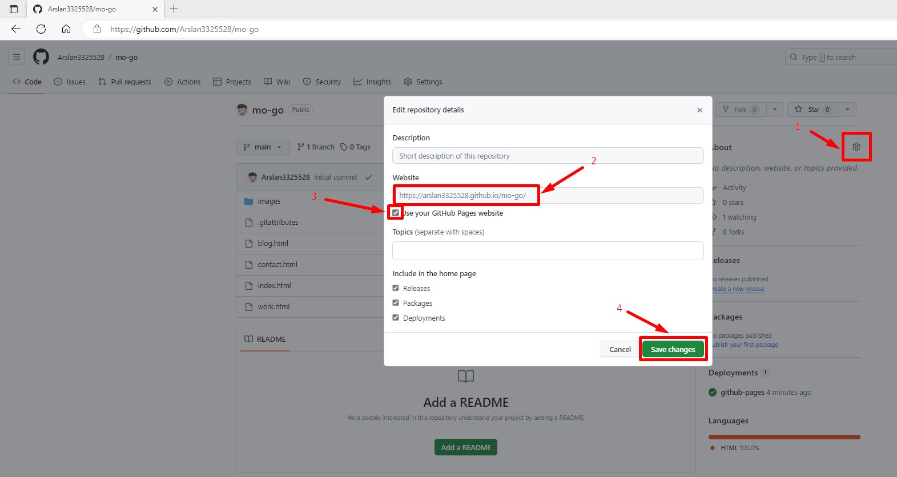Click the Type / to search box
This screenshot has height=477, width=897.
pyautogui.click(x=841, y=57)
